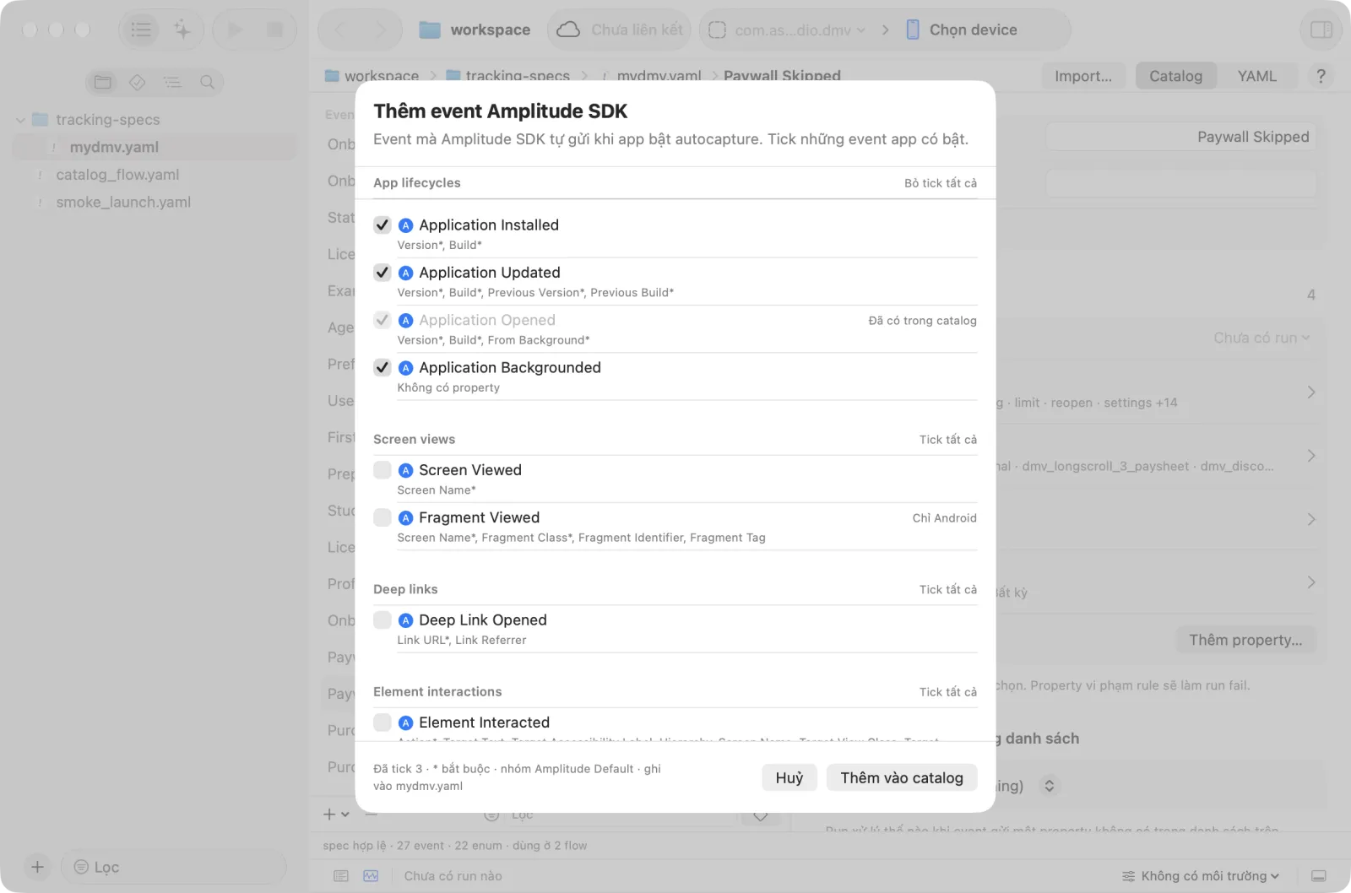Go back with the left arrow
The width and height of the screenshot is (1351, 893).
[x=340, y=30]
